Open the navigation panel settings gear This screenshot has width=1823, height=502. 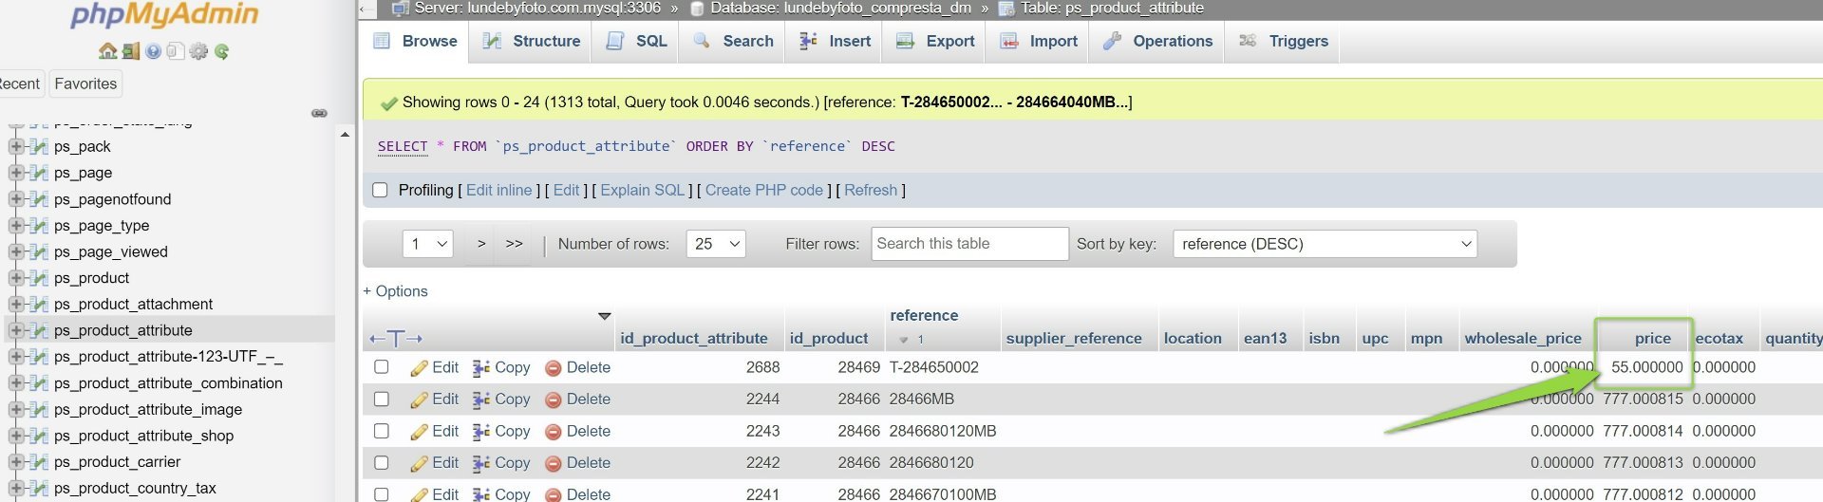click(x=198, y=51)
